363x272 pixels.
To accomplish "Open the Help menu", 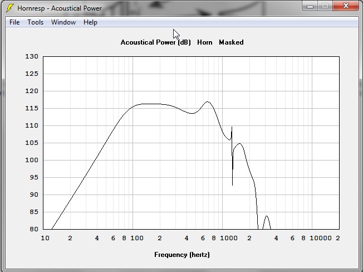I will (90, 22).
